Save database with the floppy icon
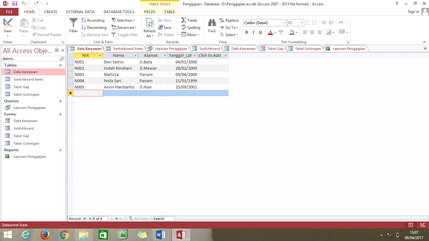The height and width of the screenshot is (241, 429). 14,4
